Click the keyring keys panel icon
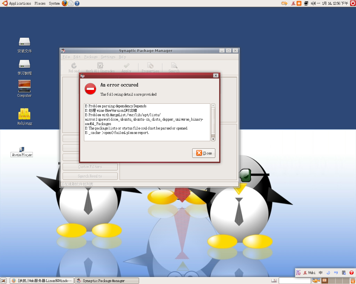This screenshot has width=356, height=284. pyautogui.click(x=284, y=3)
